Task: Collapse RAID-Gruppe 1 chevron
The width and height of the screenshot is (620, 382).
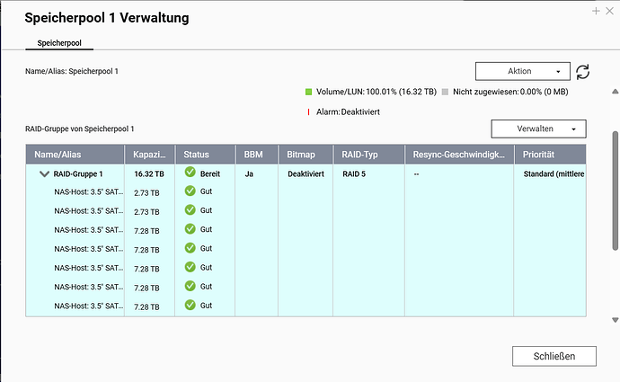Action: pos(43,173)
